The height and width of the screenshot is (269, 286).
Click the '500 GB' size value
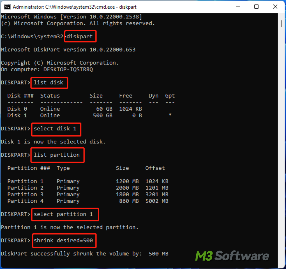103,115
